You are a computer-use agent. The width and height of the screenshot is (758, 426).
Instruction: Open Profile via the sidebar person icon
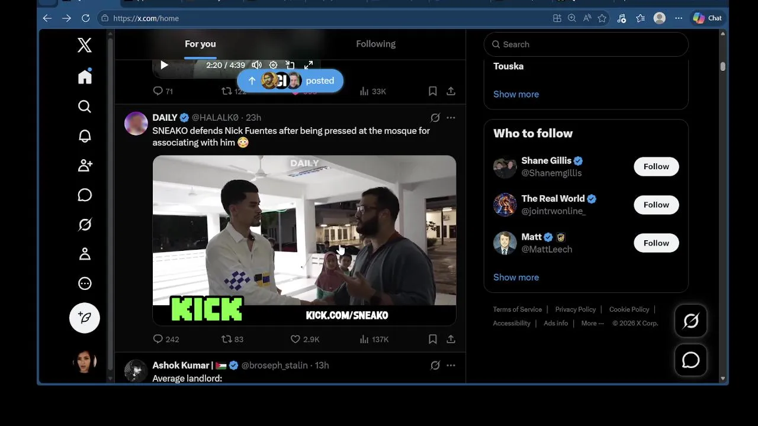point(85,254)
